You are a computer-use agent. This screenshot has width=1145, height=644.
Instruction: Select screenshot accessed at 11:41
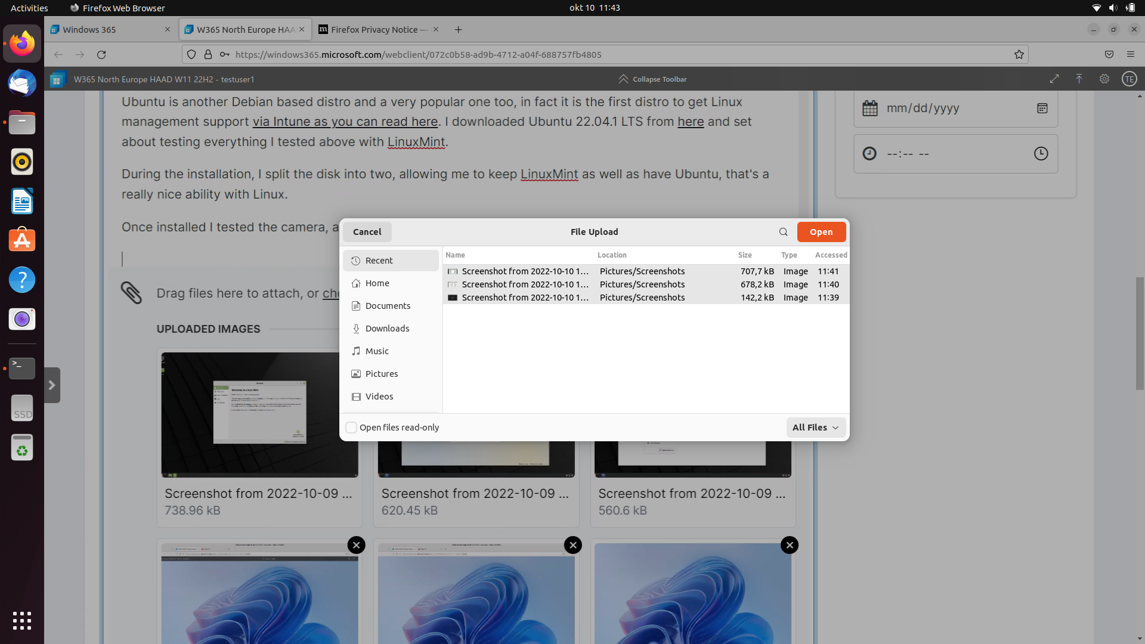pyautogui.click(x=646, y=271)
